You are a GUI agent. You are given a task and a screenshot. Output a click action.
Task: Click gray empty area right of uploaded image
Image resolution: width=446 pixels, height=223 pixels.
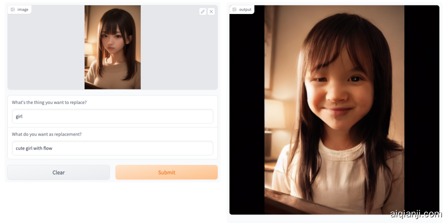coord(180,49)
